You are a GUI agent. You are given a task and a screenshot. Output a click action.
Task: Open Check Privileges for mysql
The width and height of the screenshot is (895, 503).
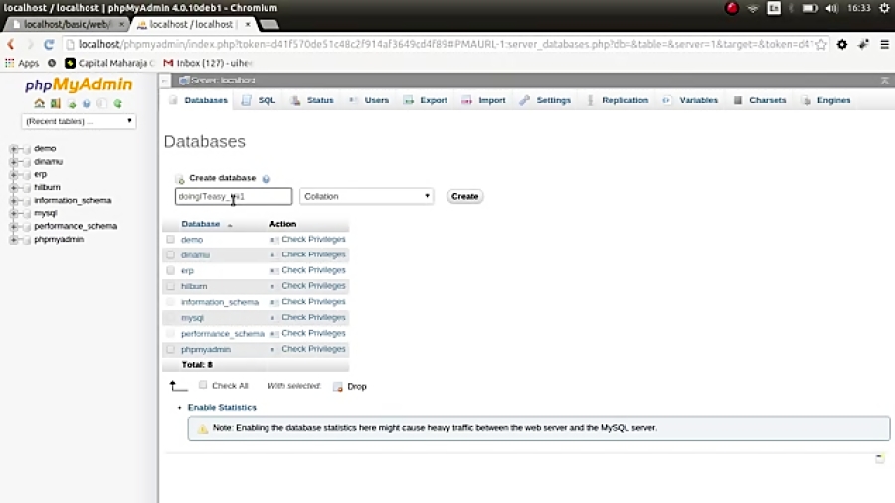click(x=313, y=317)
